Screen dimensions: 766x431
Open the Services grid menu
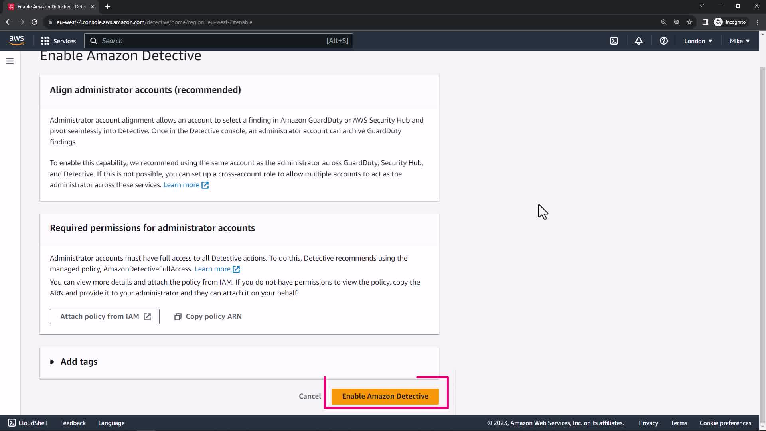pos(58,41)
